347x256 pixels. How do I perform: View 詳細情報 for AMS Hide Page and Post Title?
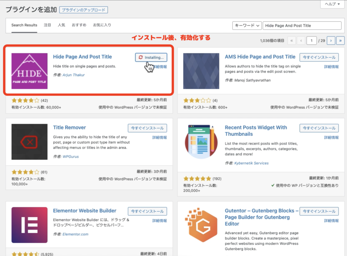click(x=331, y=67)
